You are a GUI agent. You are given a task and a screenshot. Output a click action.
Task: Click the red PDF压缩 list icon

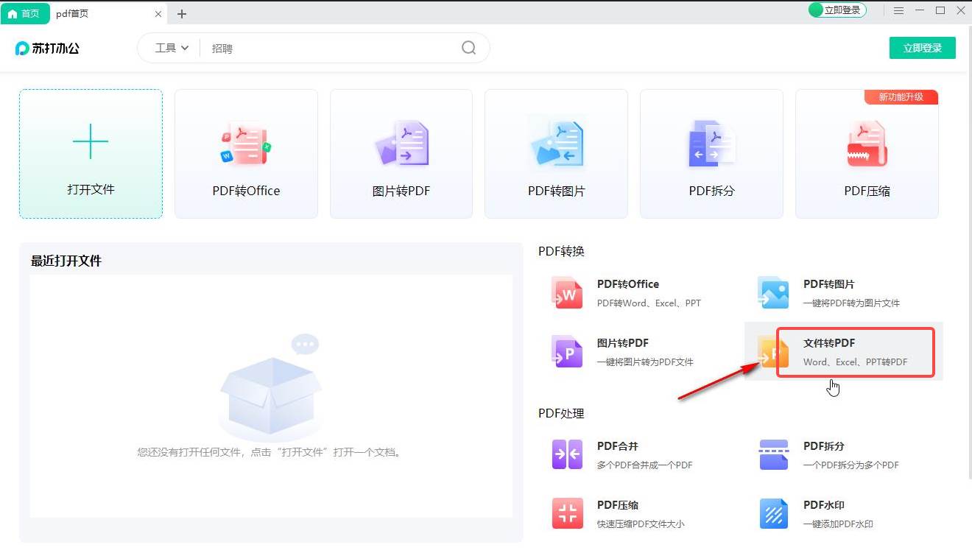[567, 513]
